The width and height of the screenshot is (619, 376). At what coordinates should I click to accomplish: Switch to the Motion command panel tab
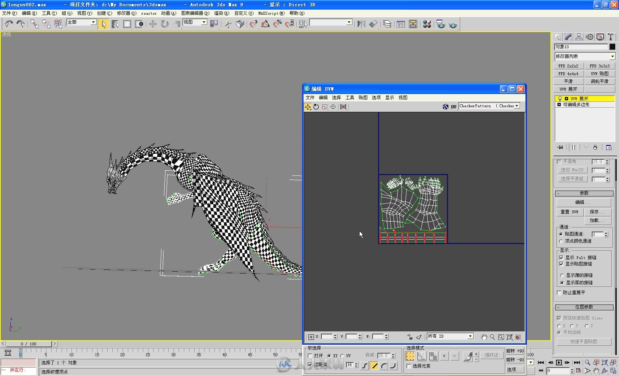[x=590, y=37]
